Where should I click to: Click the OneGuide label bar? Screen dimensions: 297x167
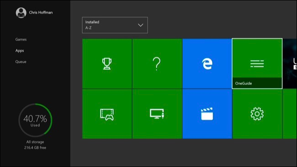click(x=257, y=83)
